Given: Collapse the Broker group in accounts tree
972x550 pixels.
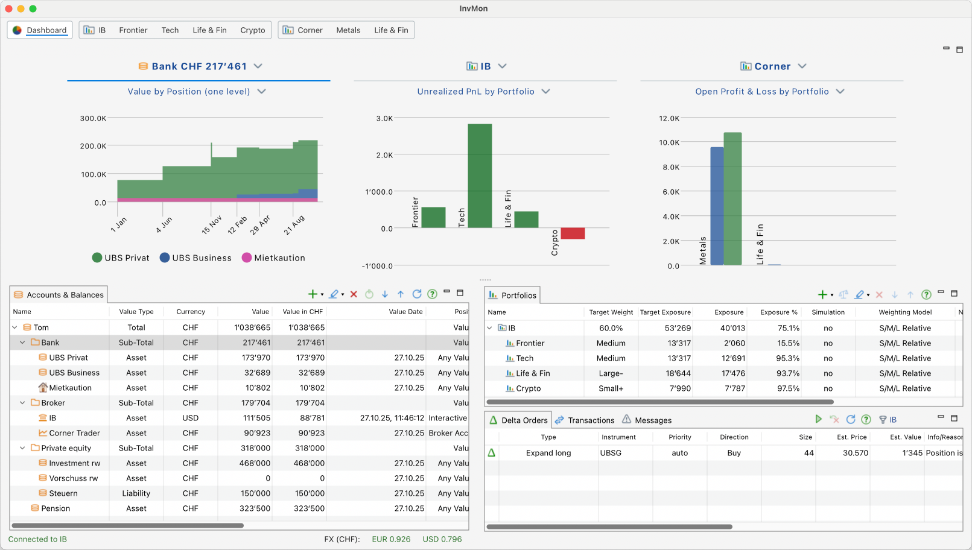Looking at the screenshot, I should (x=23, y=403).
